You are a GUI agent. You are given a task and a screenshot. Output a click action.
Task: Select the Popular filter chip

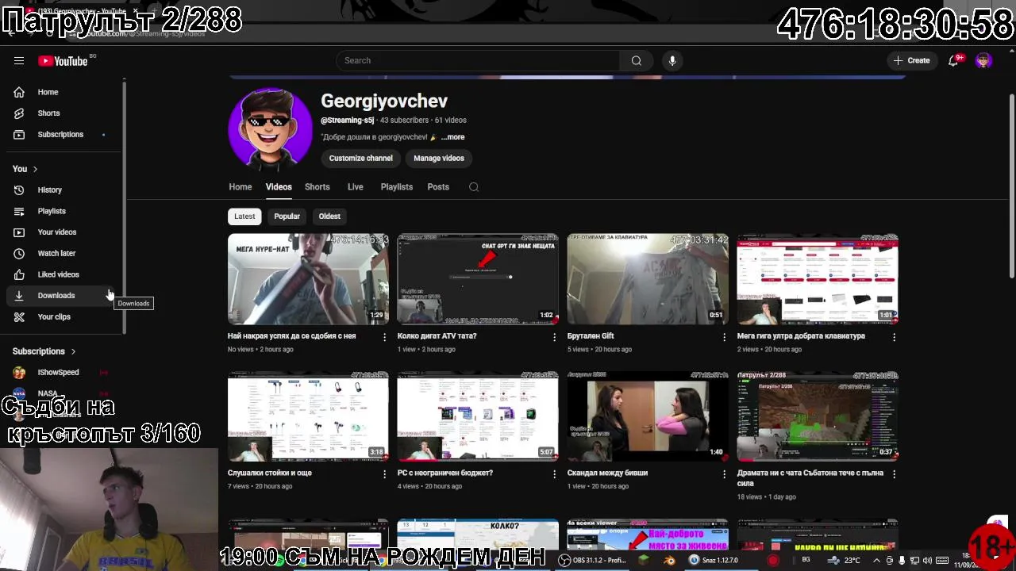pyautogui.click(x=287, y=217)
